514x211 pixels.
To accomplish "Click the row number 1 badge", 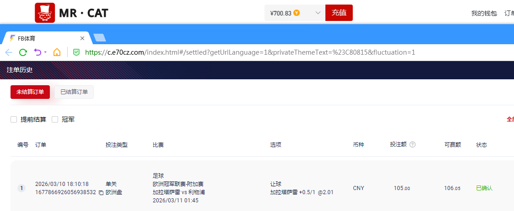I will click(21, 188).
